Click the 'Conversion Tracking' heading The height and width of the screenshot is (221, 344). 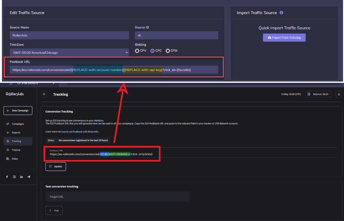point(59,112)
